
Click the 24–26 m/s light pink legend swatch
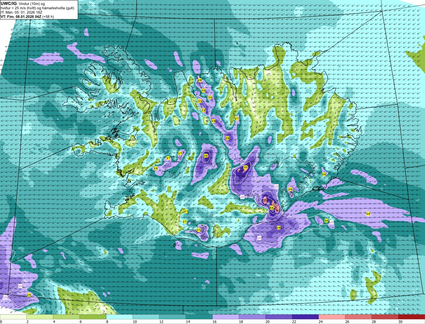(x=332, y=317)
